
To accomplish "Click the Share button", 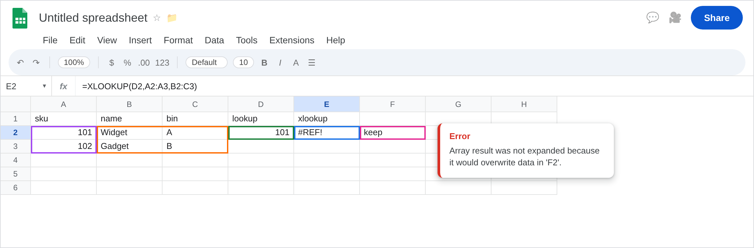I will pyautogui.click(x=716, y=18).
